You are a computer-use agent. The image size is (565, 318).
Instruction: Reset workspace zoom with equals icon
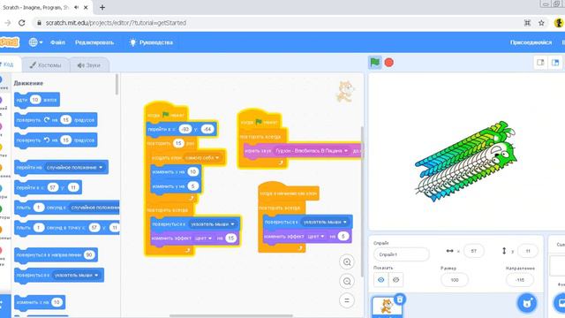coord(347,300)
